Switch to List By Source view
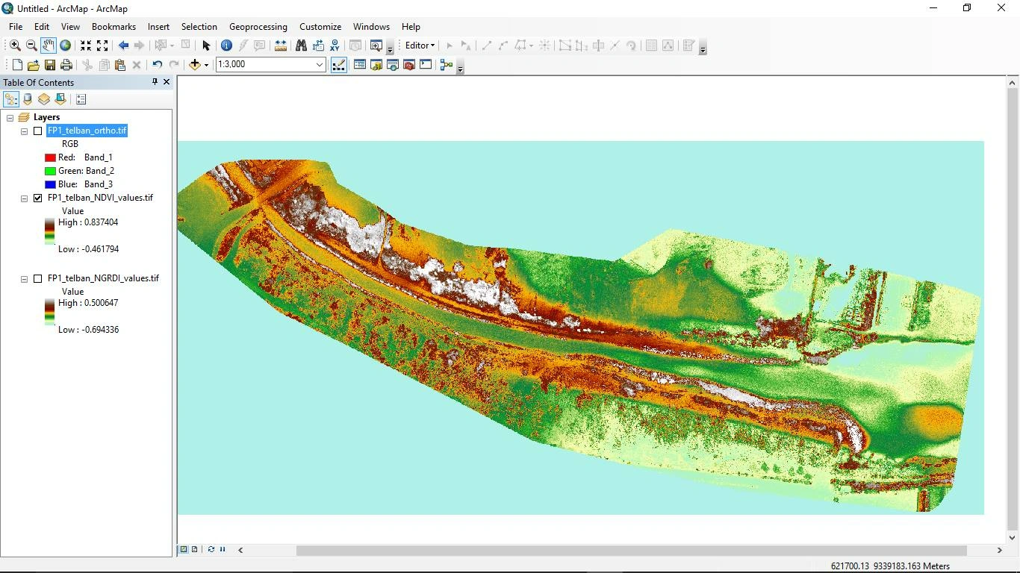Viewport: 1020px width, 573px height. pos(28,99)
